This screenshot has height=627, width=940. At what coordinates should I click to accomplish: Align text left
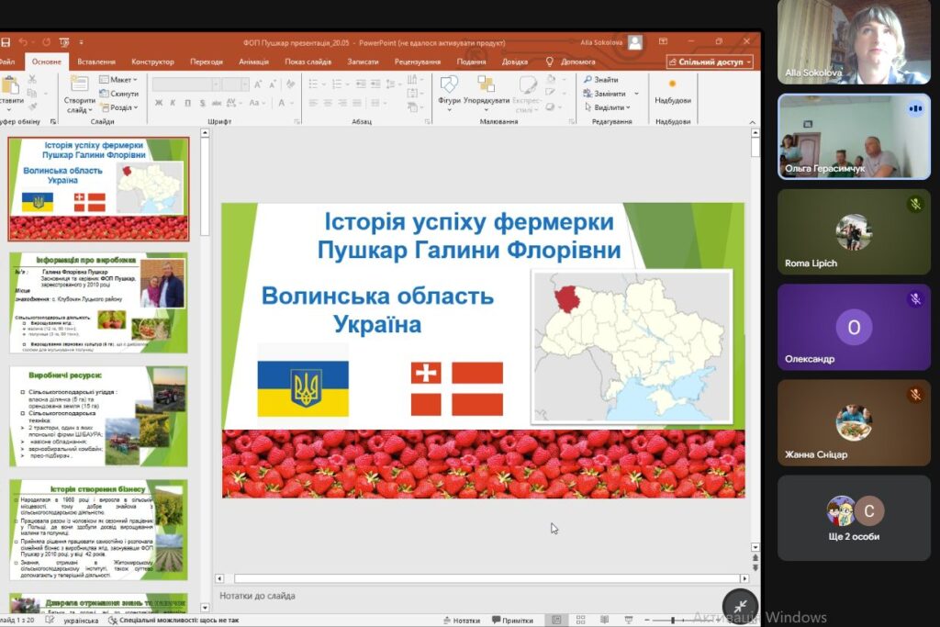tap(313, 103)
